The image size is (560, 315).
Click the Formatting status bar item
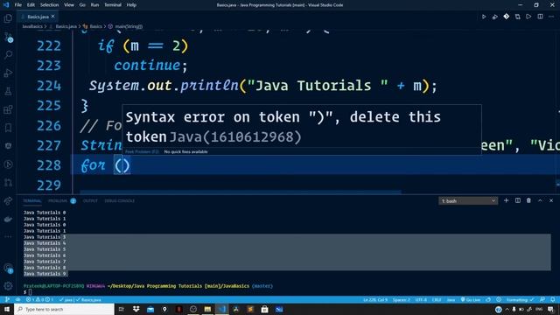coord(520,299)
